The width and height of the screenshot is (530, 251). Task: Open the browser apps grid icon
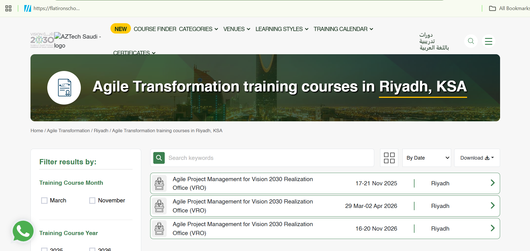[8, 8]
